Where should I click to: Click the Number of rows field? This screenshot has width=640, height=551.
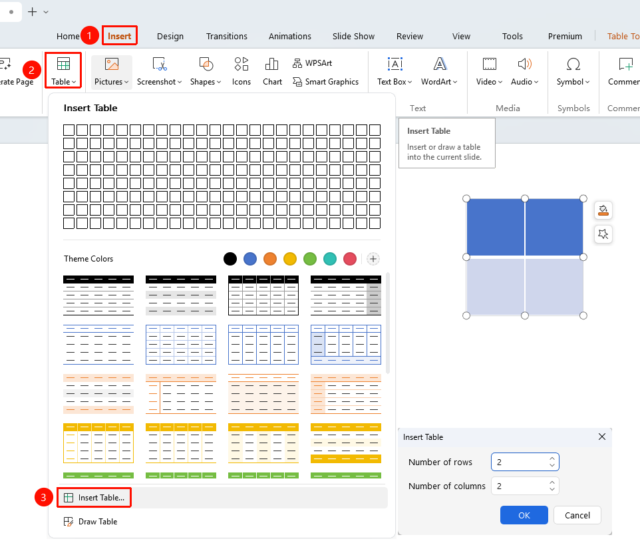coord(525,462)
